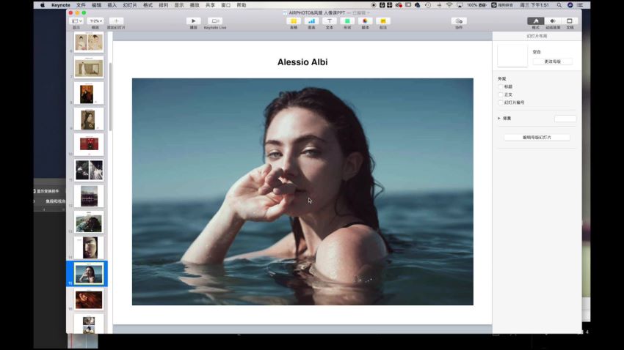Screen dimensions: 624x350
Task: Open the Notification Center list icon
Action: (x=580, y=5)
